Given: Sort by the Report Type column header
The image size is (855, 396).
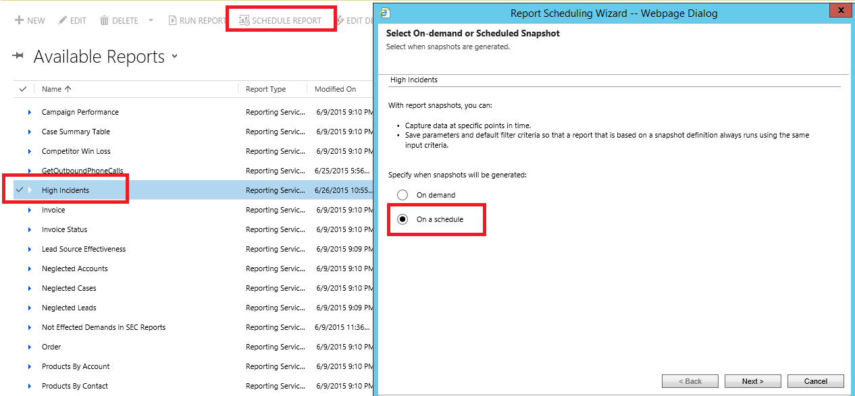Looking at the screenshot, I should [265, 89].
